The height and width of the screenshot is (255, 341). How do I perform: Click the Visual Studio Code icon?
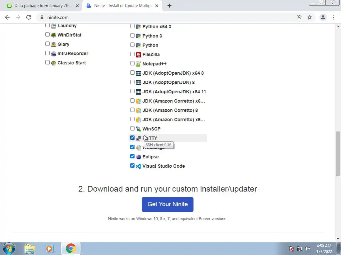[x=139, y=166]
